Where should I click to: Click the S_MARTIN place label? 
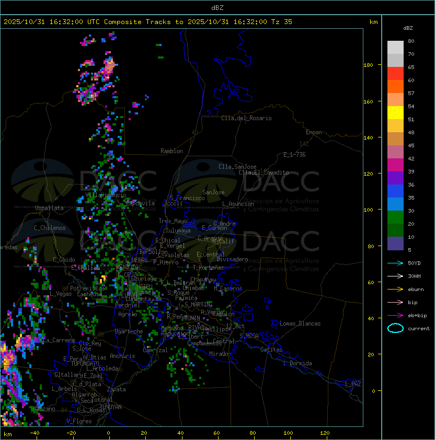pos(198,305)
